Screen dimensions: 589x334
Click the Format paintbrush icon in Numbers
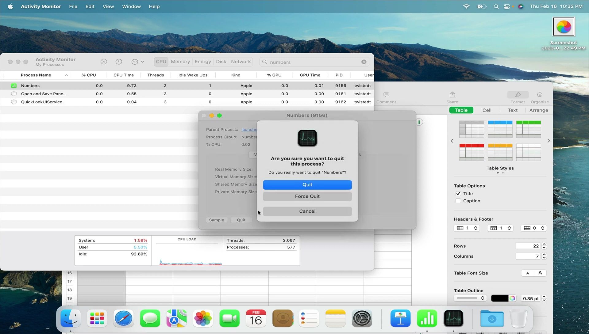click(518, 95)
